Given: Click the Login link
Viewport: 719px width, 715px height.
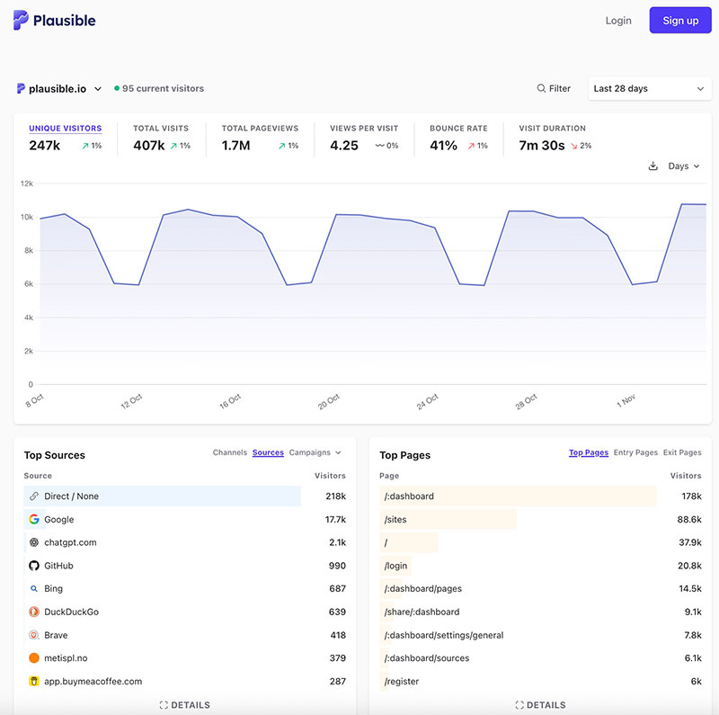Looking at the screenshot, I should tap(618, 20).
